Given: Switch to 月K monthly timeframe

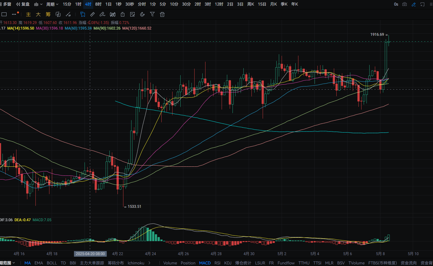Looking at the screenshot, I should [x=274, y=4].
